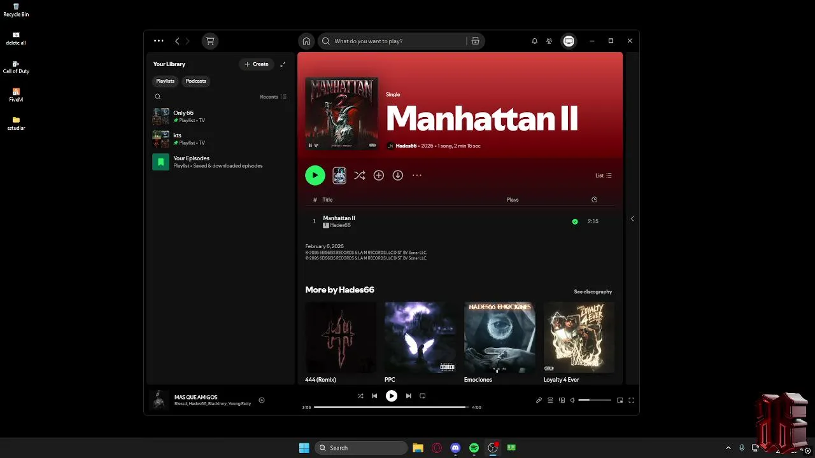Image resolution: width=815 pixels, height=458 pixels.
Task: Click the Manhattan II album cover
Action: pos(342,114)
